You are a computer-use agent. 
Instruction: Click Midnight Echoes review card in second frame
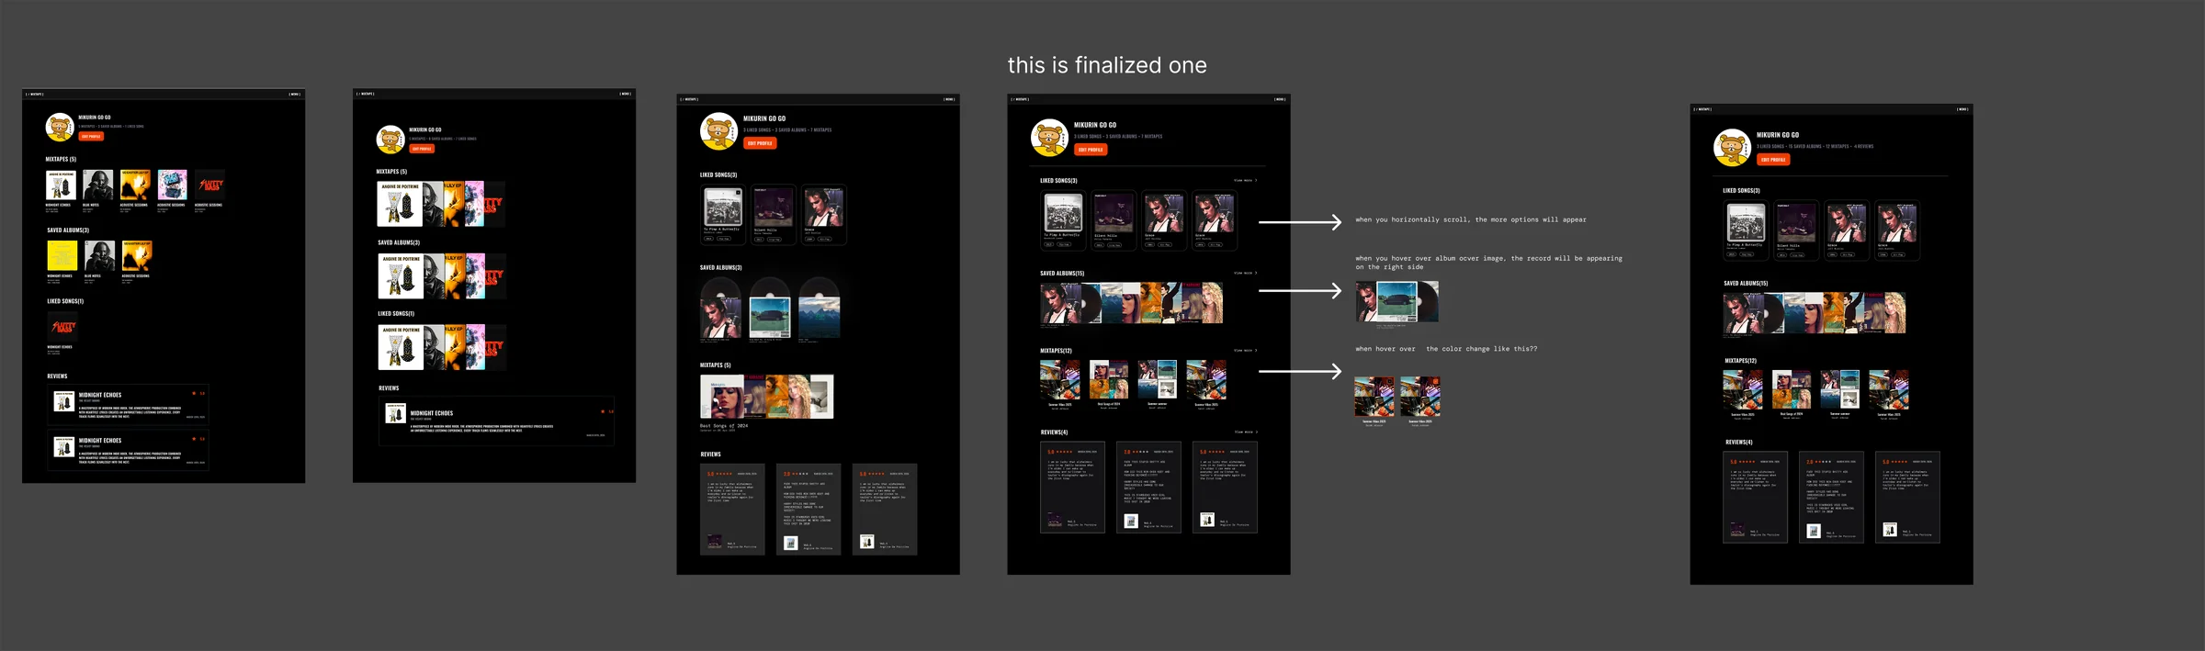click(496, 421)
